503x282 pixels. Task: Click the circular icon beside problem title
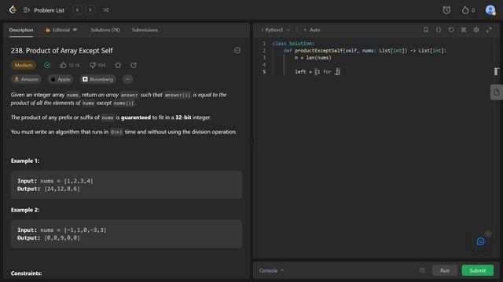point(237,50)
